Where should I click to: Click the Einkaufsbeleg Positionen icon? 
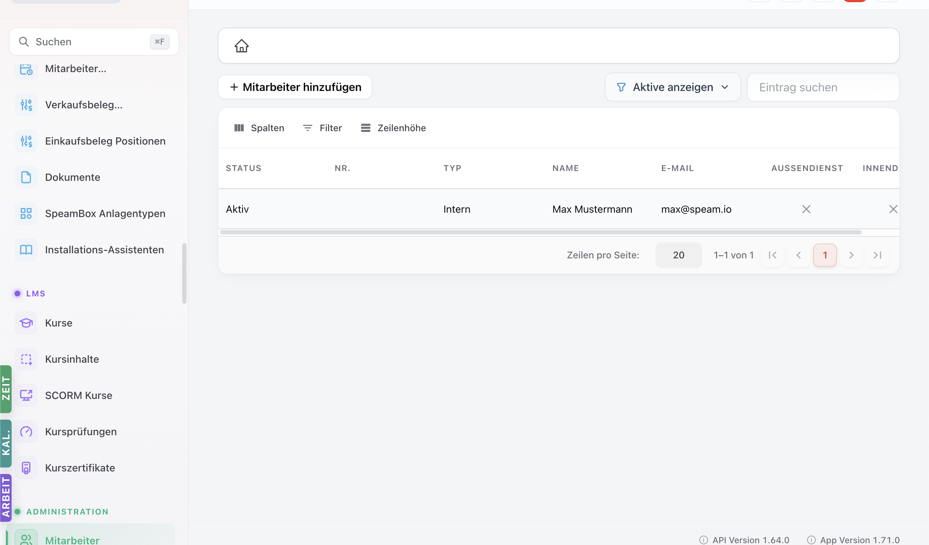pos(26,141)
